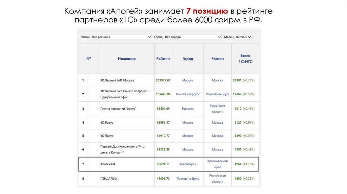This screenshot has width=347, height=194.
Task: Click the ГЭНДАЛЬФ company name
Action: click(x=109, y=178)
